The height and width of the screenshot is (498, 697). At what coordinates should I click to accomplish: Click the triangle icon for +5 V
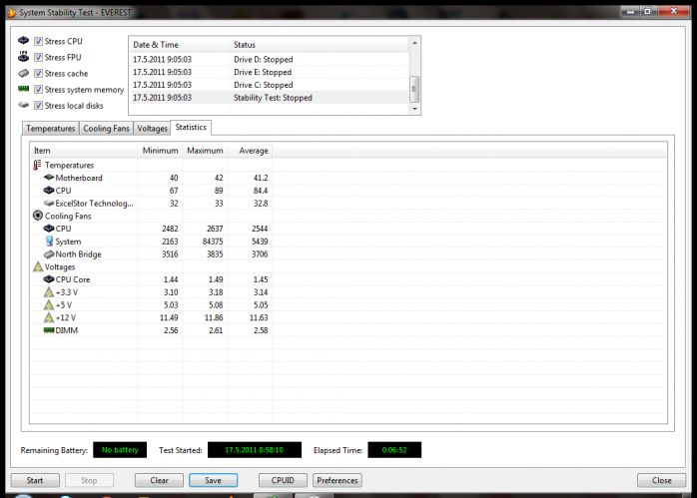pyautogui.click(x=49, y=304)
